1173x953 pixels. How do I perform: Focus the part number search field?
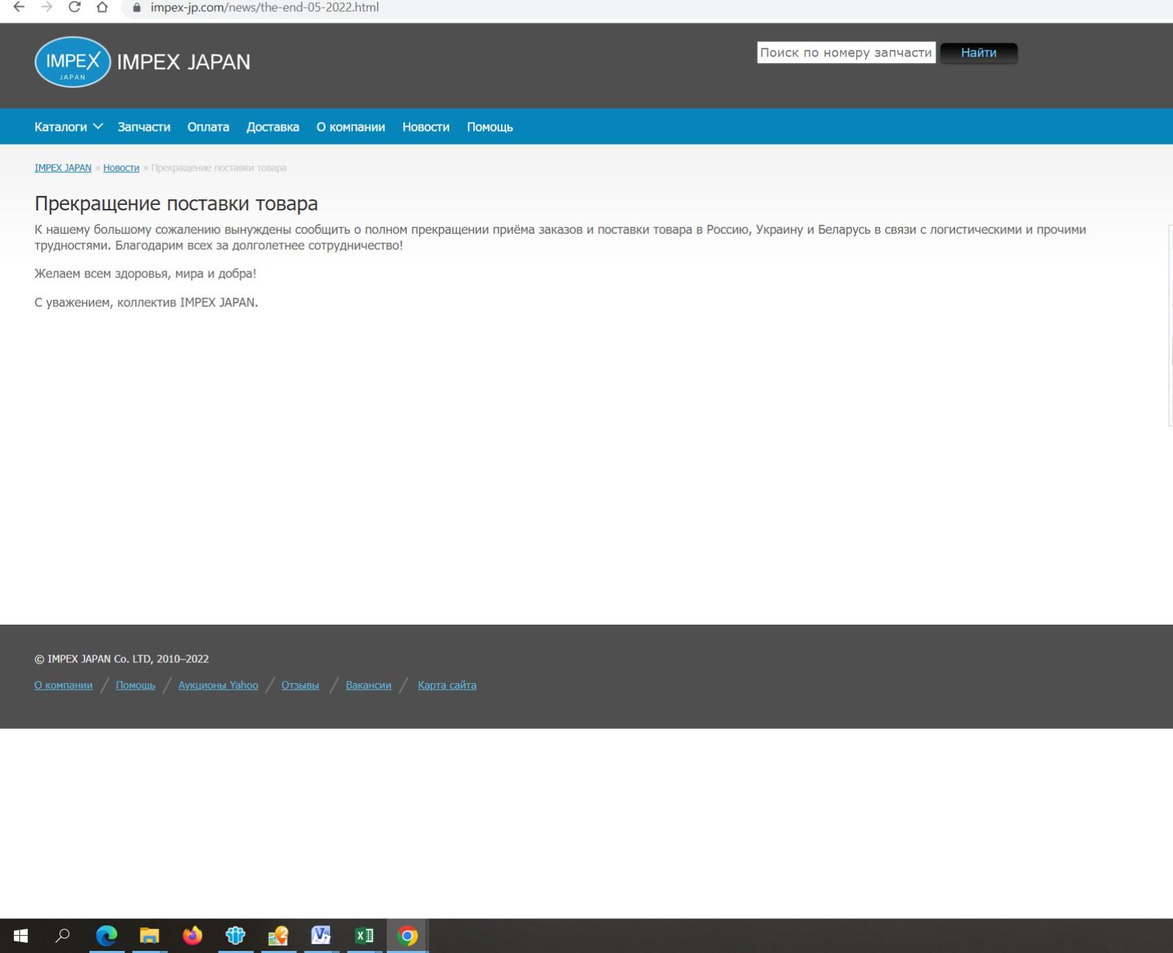tap(846, 53)
